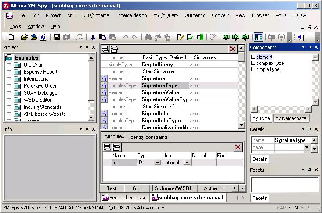This screenshot has width=322, height=213.
Task: Pin the Facets panel
Action: [x=310, y=170]
